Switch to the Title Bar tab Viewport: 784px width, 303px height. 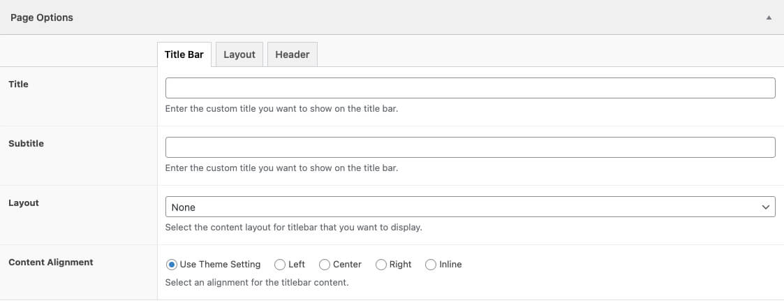184,54
